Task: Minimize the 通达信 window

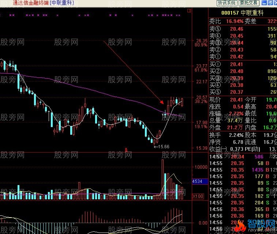Action: [264, 3]
